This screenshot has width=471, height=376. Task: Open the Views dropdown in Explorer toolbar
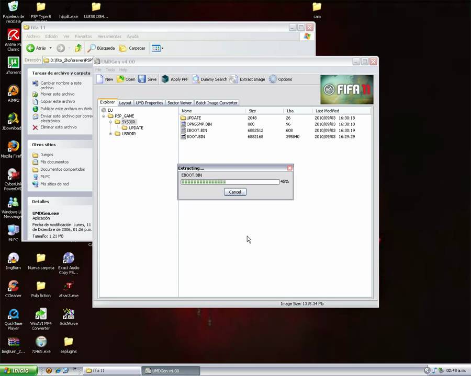158,48
